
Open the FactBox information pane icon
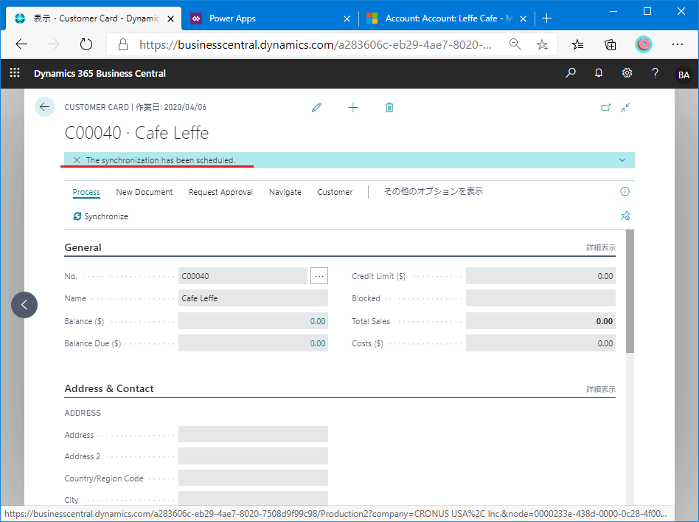point(625,191)
